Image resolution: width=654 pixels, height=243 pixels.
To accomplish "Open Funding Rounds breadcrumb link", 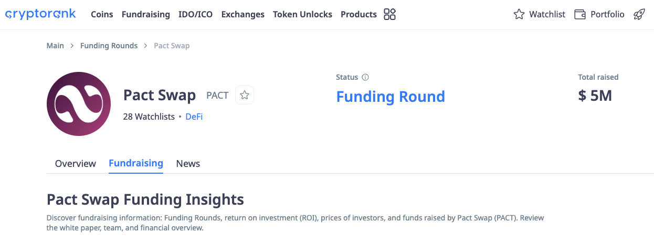I will [x=109, y=46].
